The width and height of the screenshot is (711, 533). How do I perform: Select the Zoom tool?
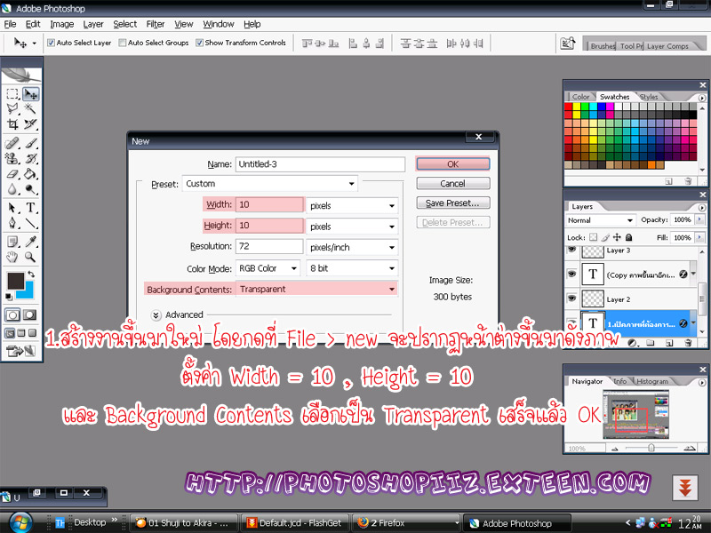30,257
